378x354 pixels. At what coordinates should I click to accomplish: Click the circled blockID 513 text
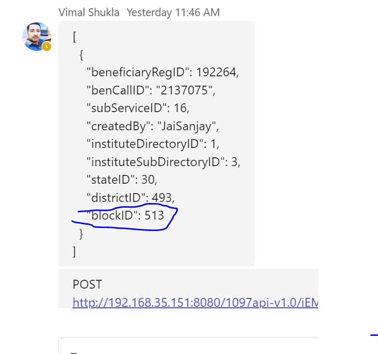point(125,215)
